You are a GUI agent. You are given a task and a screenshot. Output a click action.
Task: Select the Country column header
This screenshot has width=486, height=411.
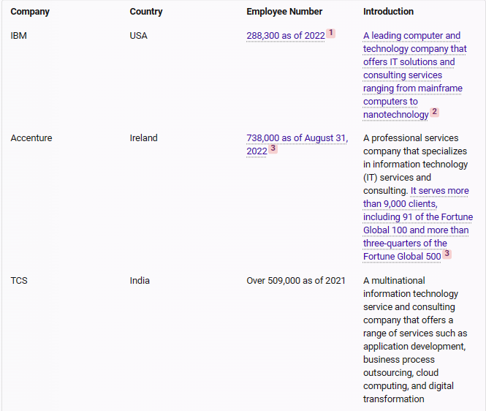pyautogui.click(x=146, y=12)
